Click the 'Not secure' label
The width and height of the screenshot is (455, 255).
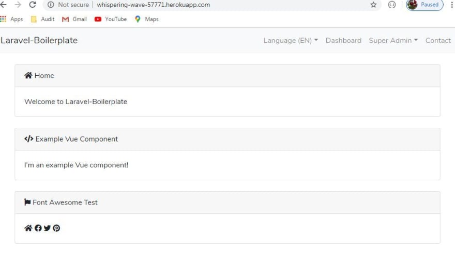[x=73, y=5]
